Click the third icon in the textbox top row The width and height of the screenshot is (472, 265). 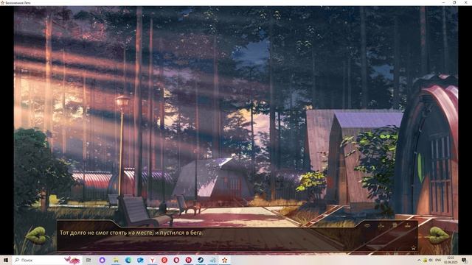[x=395, y=225]
